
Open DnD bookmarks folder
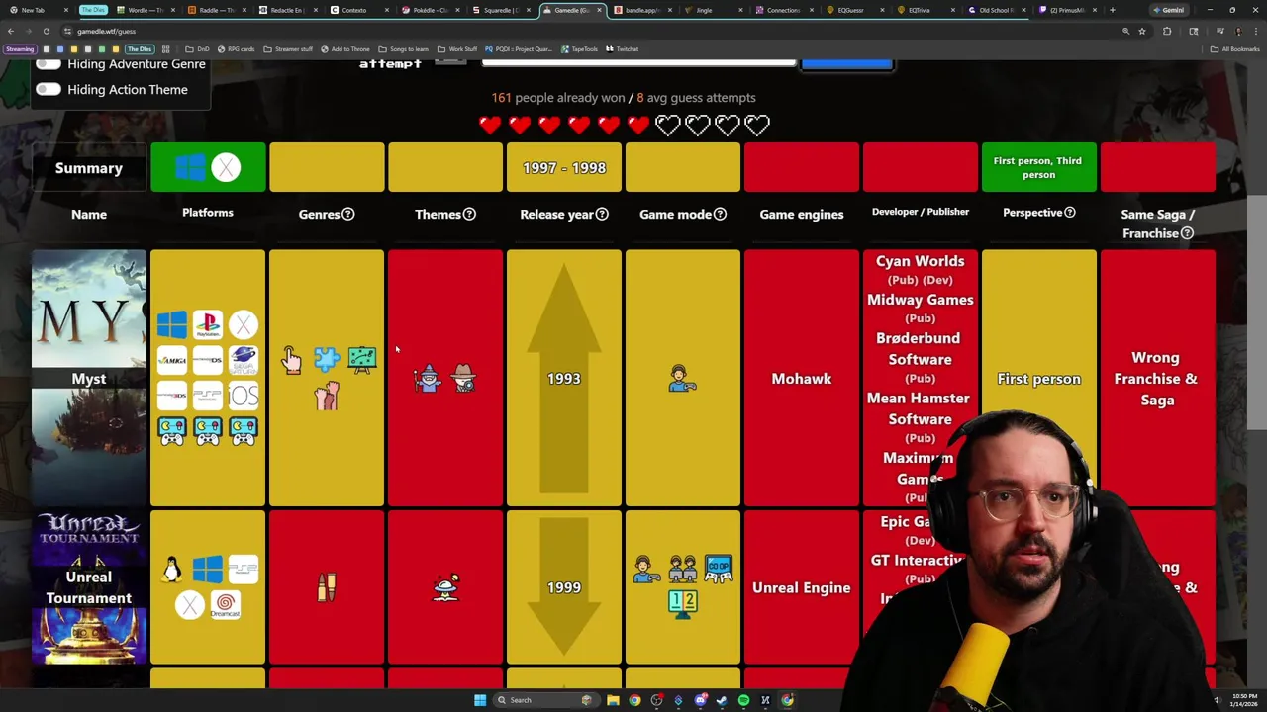pyautogui.click(x=198, y=48)
